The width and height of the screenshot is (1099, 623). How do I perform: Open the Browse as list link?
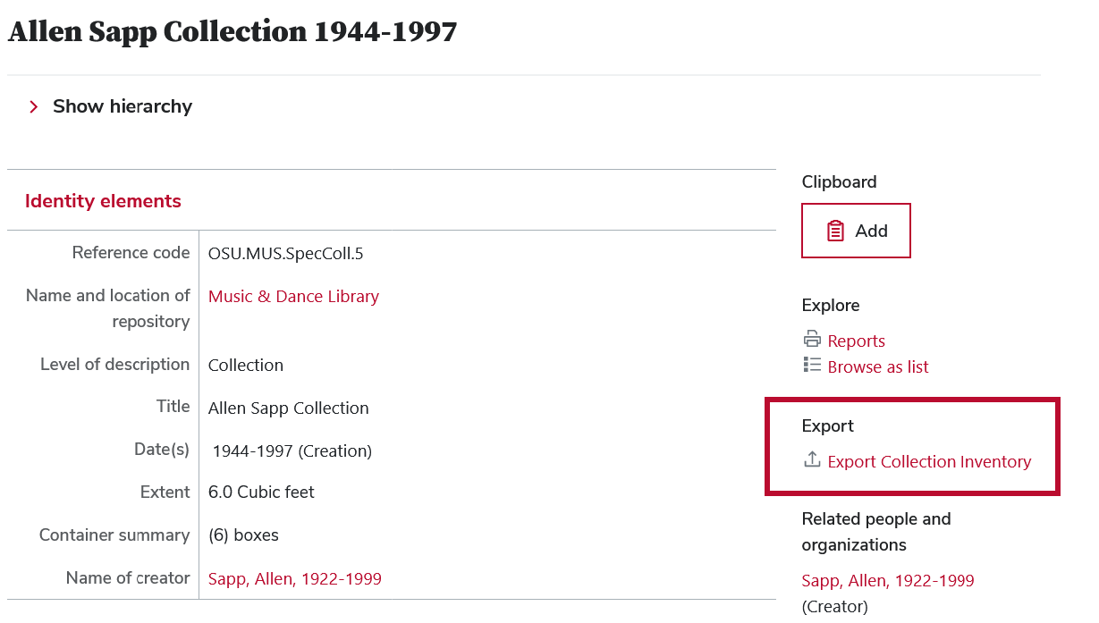[x=878, y=366]
